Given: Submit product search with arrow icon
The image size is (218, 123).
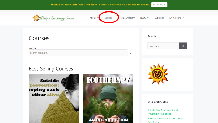Looking at the screenshot, I should click(131, 53).
